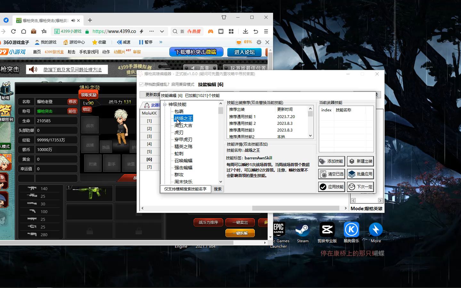Open 我的游戏 in game box bar
Viewport: 461px width, 288px height.
tap(45, 42)
